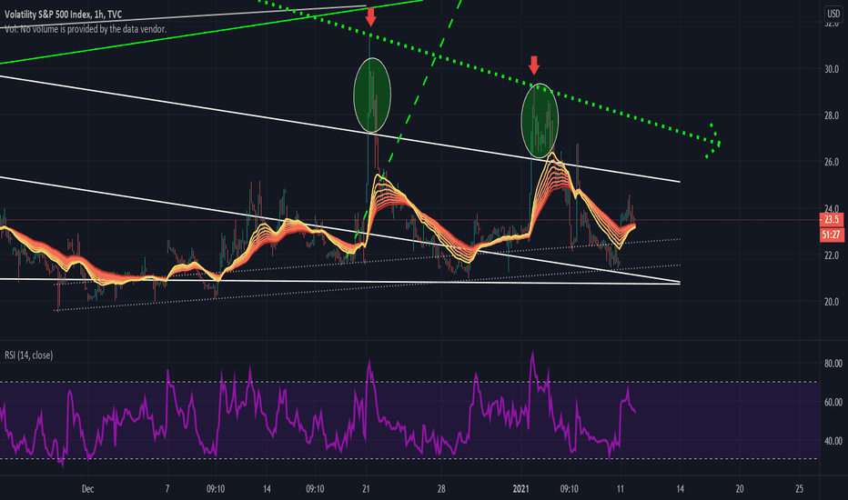
Task: Click the 30.0 price axis label
Action: (x=832, y=69)
